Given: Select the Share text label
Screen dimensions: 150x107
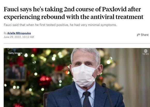Looking at the screenshot, I should pos(145,35).
